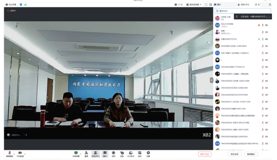
Task: Click the recording indicator on video
Action: tap(11, 11)
